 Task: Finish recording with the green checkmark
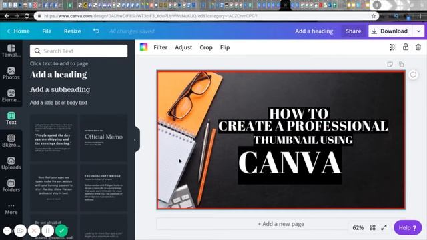coord(61,231)
